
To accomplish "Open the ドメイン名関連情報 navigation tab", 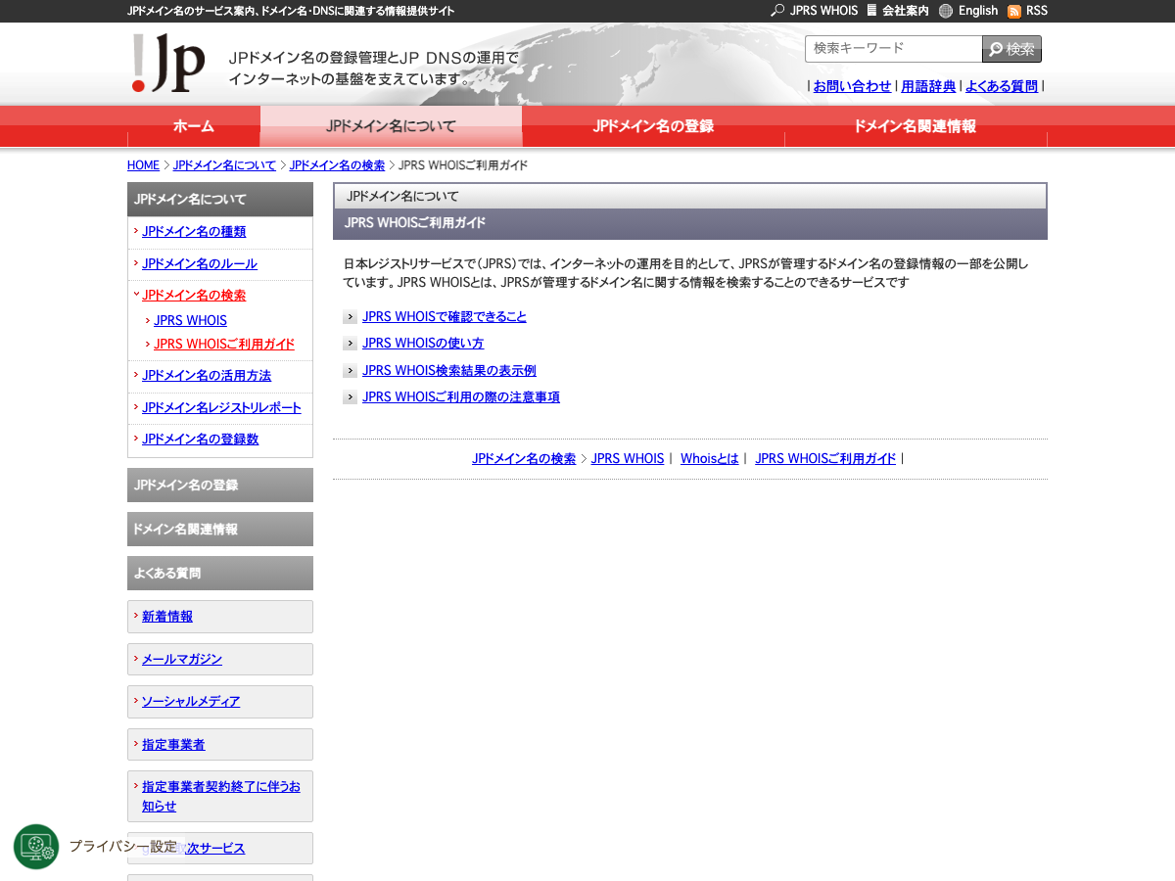I will pyautogui.click(x=915, y=126).
